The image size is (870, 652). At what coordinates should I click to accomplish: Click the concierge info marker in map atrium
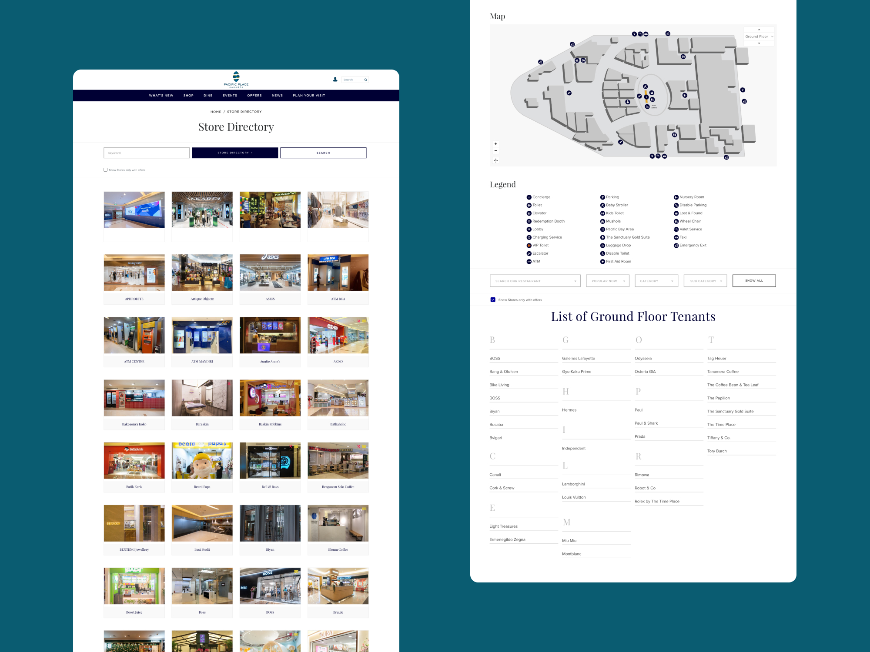point(646,97)
